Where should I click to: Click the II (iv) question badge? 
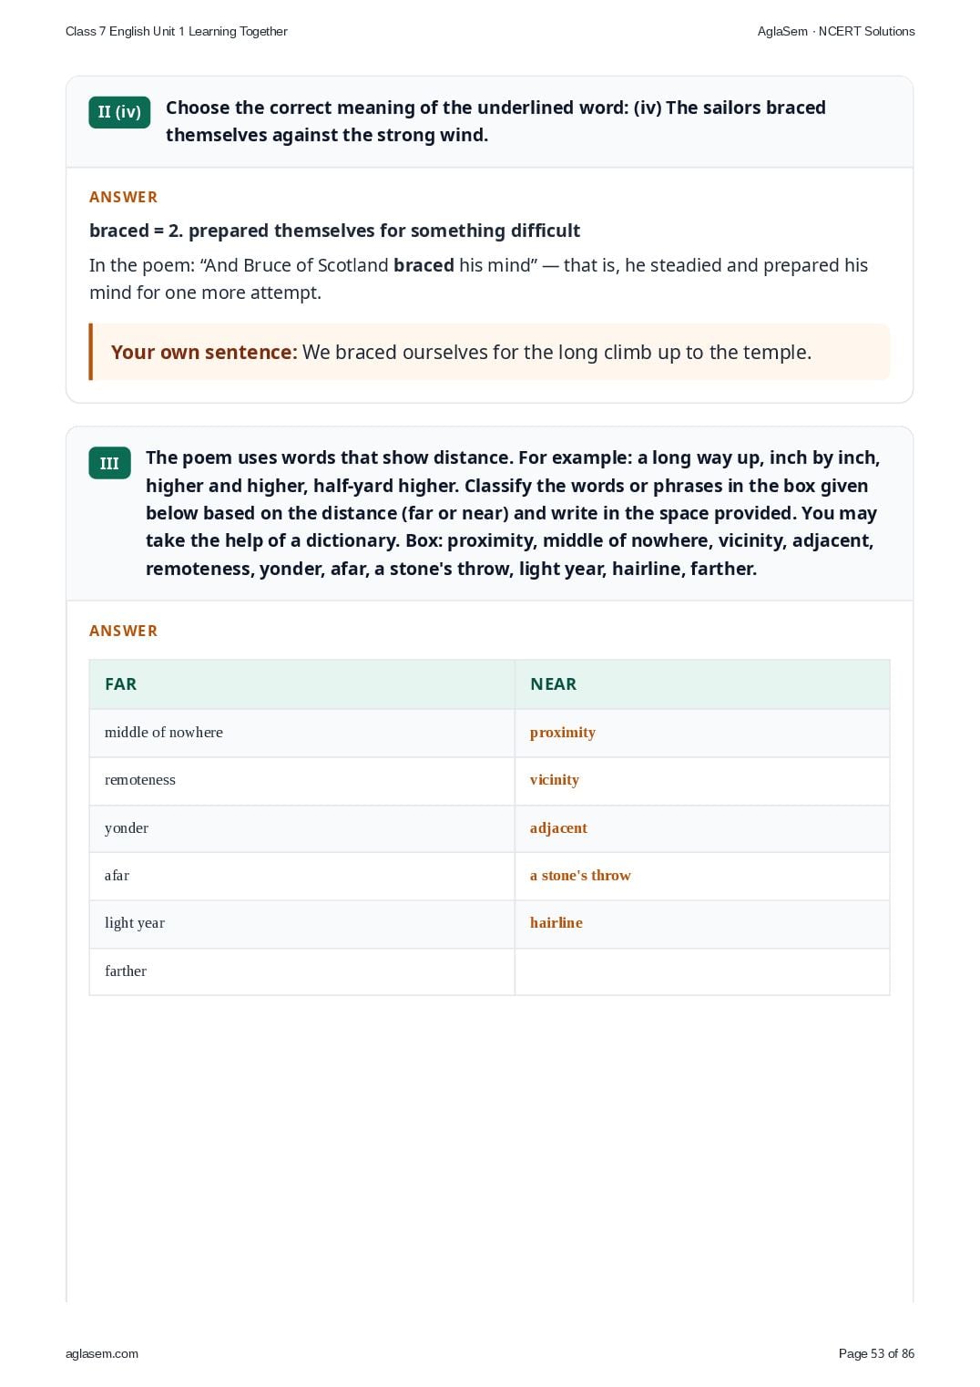[x=119, y=112]
